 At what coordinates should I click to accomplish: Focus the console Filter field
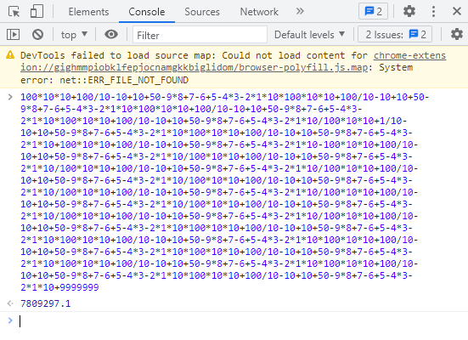pyautogui.click(x=200, y=35)
